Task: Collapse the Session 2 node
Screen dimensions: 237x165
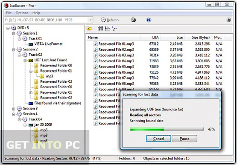Action: click(14, 49)
